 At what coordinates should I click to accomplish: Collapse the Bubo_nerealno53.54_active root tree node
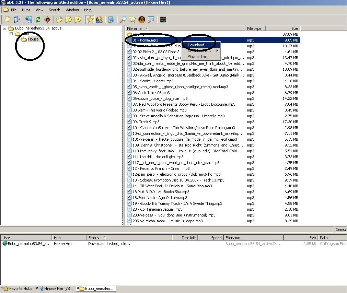click(x=5, y=28)
